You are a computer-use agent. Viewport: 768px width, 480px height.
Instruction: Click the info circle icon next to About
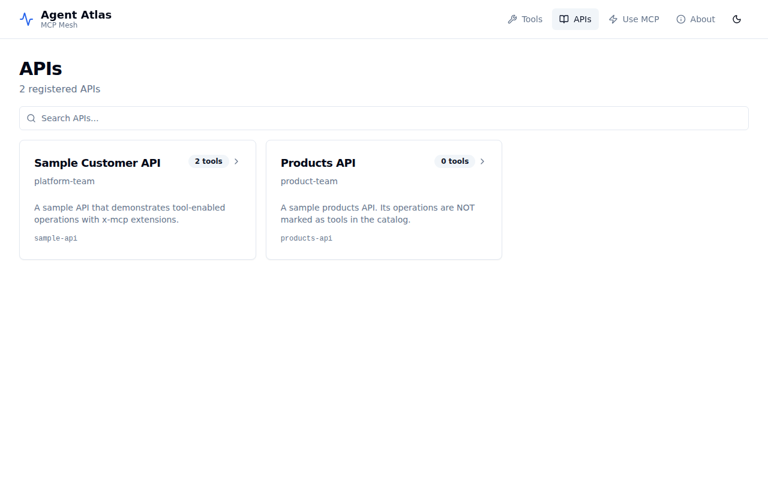(x=680, y=19)
